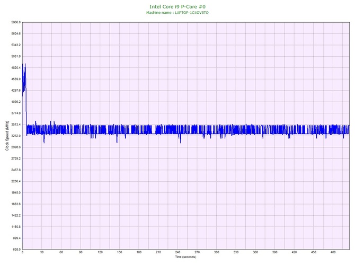Viewport: 355px width, 266px height.
Task: Click the 270 seconds tick label
Action: pos(197,252)
